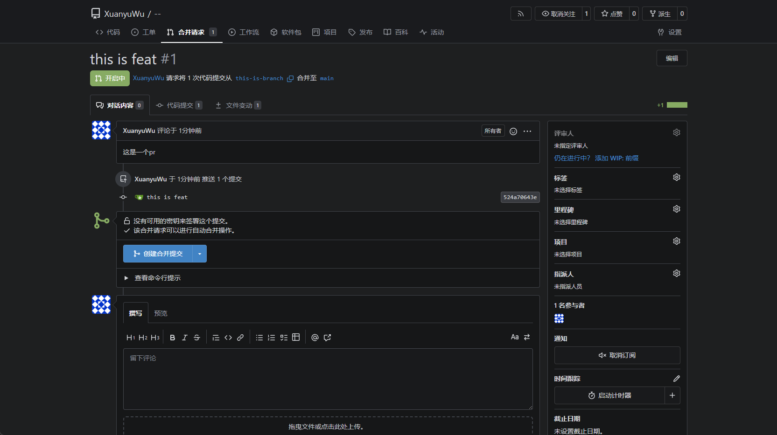Viewport: 777px width, 435px height.
Task: Apply bold formatting in comment editor
Action: 172,338
